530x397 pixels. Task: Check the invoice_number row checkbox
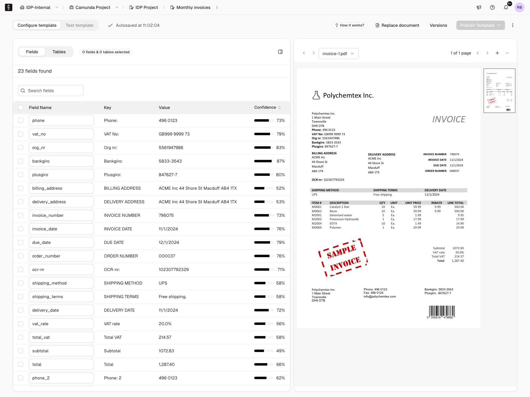(21, 215)
